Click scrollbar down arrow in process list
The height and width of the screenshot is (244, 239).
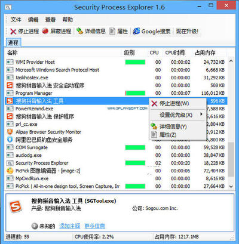[x=231, y=187]
